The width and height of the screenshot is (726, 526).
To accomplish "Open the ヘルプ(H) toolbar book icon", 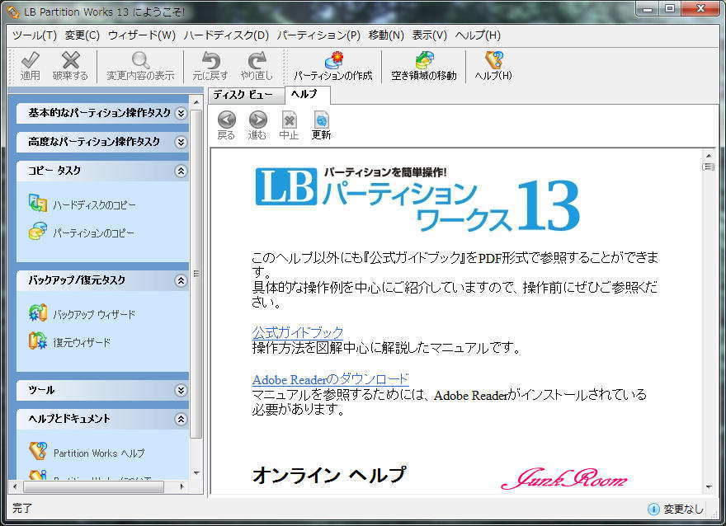I will (493, 60).
